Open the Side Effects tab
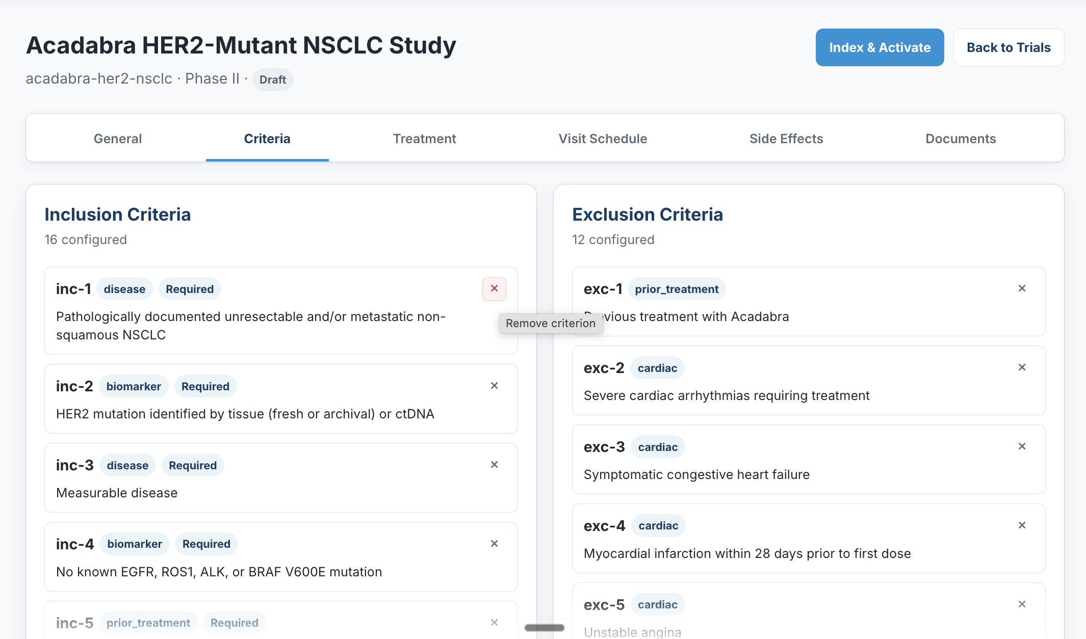Image resolution: width=1086 pixels, height=639 pixels. (x=786, y=139)
